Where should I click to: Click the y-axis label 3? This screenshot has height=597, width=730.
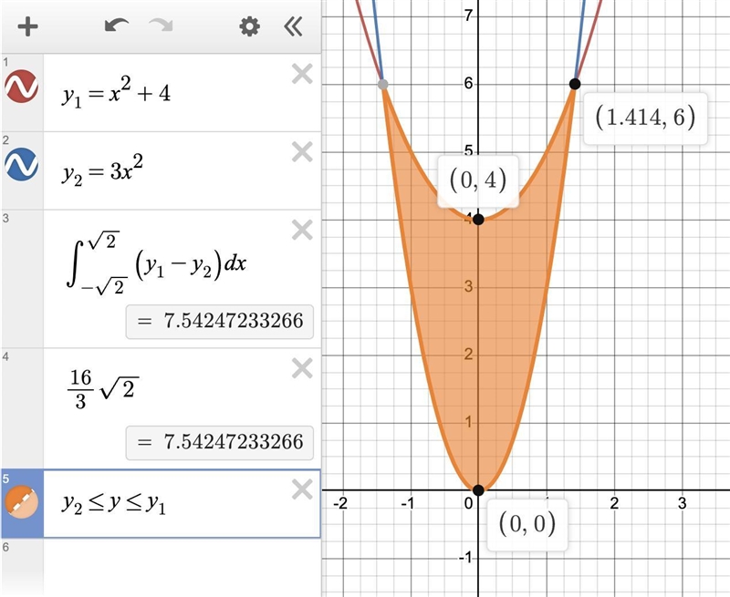(468, 287)
